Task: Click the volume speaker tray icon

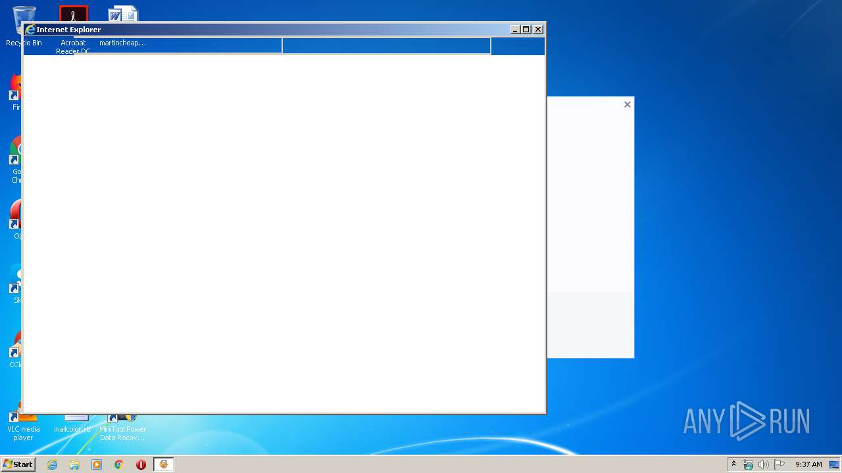Action: (x=763, y=464)
